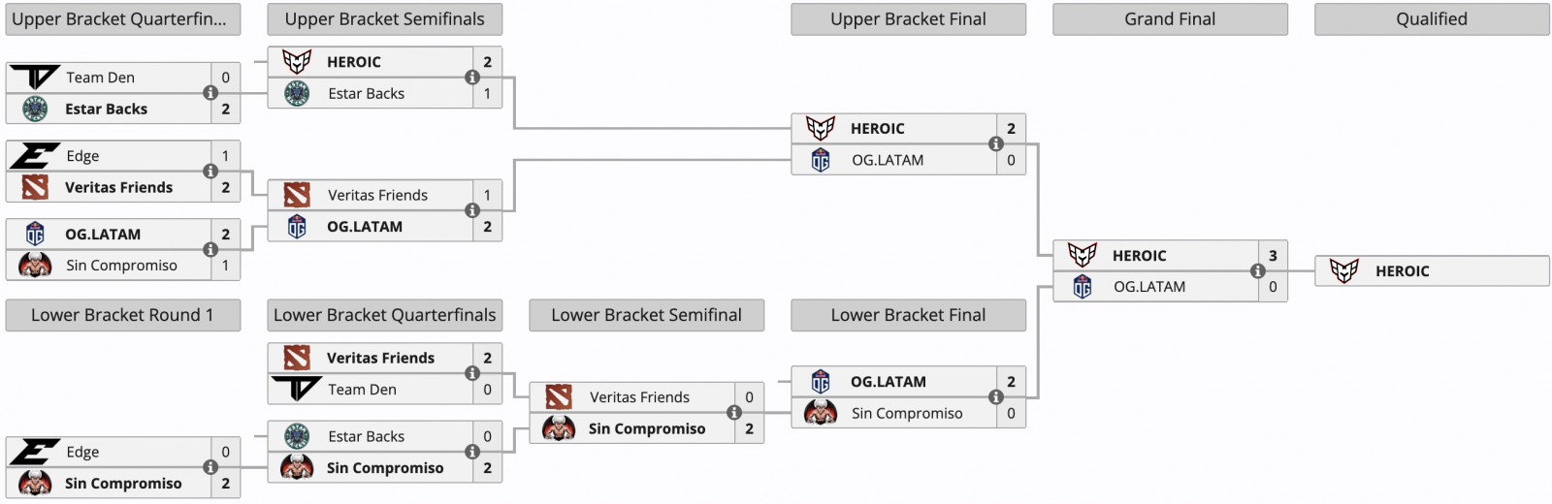Open Veritas Friends in Lower Bracket Semifinal

(639, 397)
